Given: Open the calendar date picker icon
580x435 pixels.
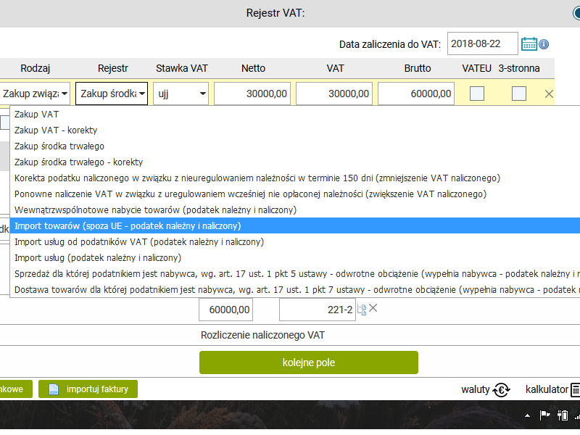Looking at the screenshot, I should tap(529, 43).
